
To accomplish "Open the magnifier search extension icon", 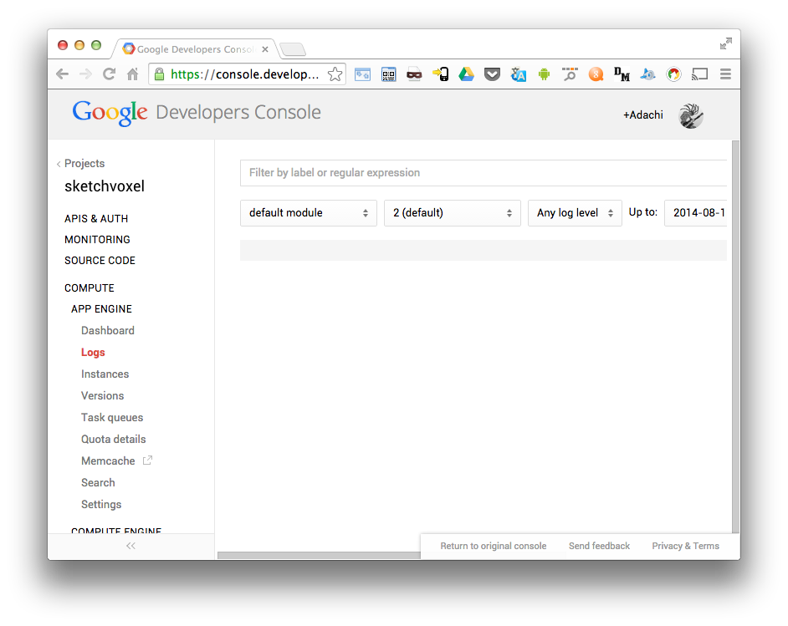I will pos(570,74).
